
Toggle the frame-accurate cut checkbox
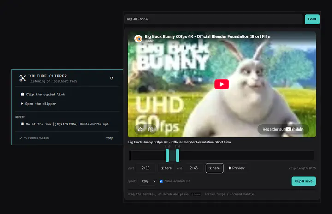(161, 181)
